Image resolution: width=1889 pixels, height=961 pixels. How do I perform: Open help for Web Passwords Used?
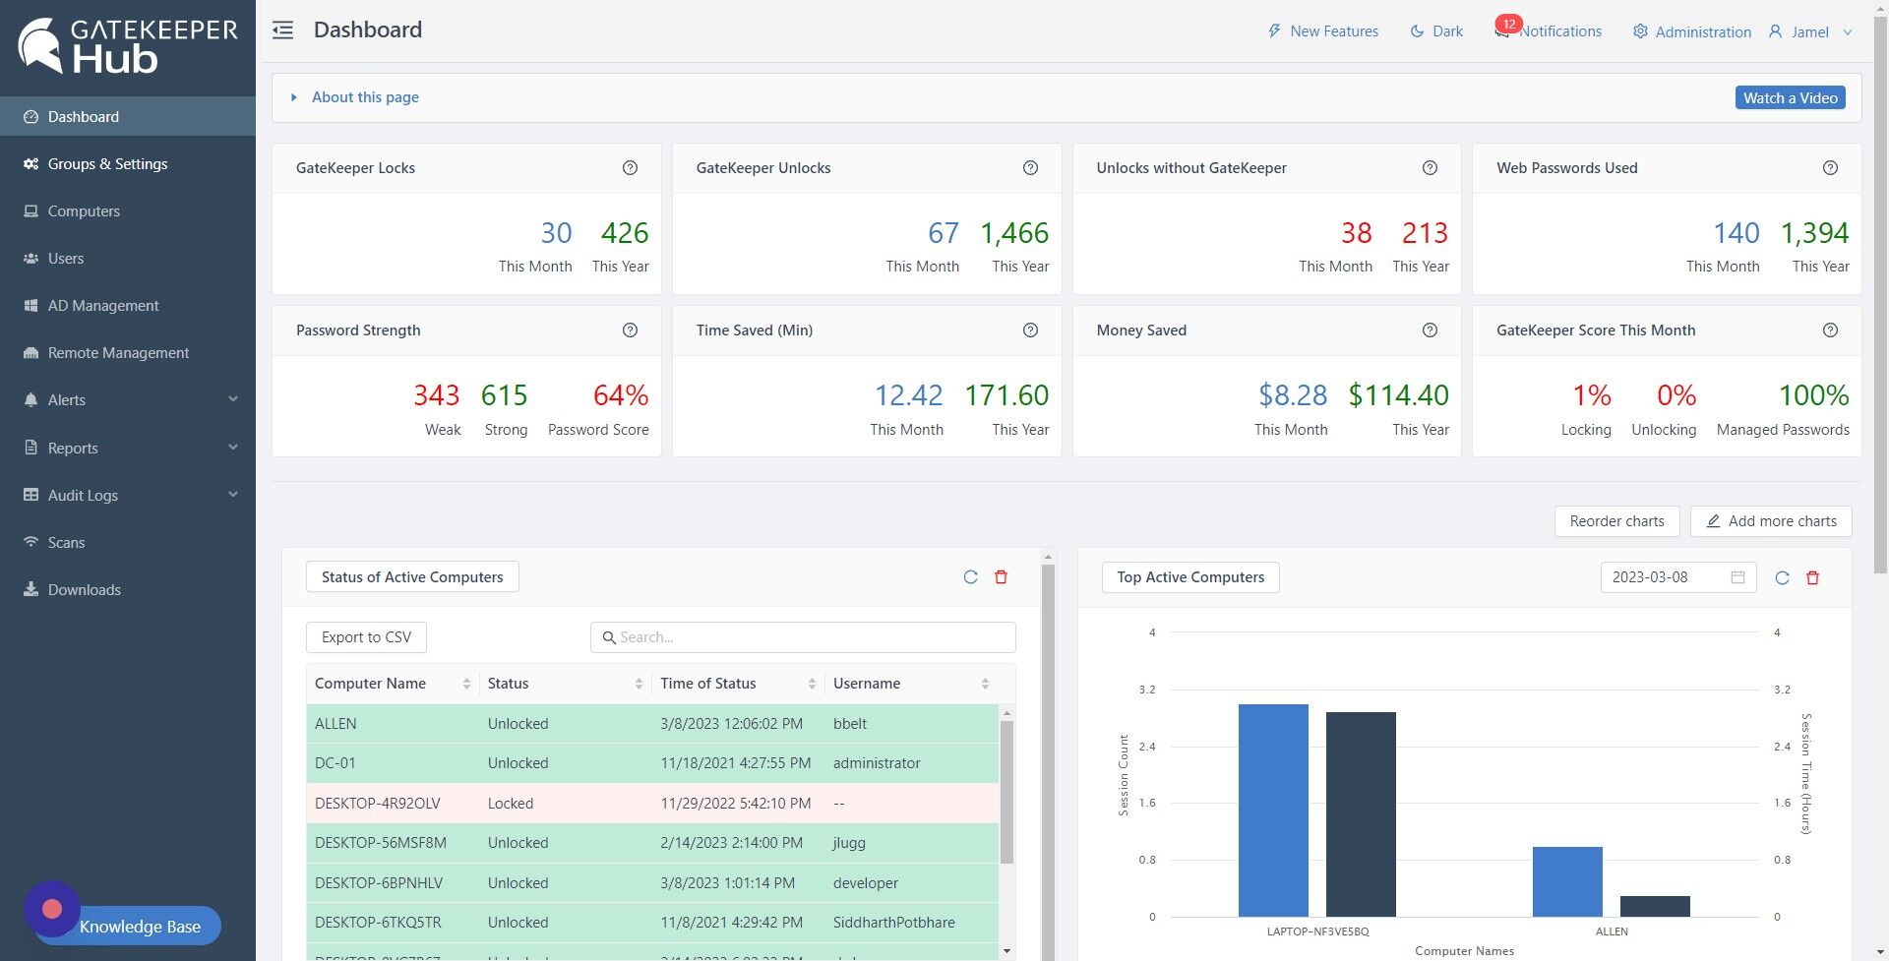pyautogui.click(x=1830, y=168)
